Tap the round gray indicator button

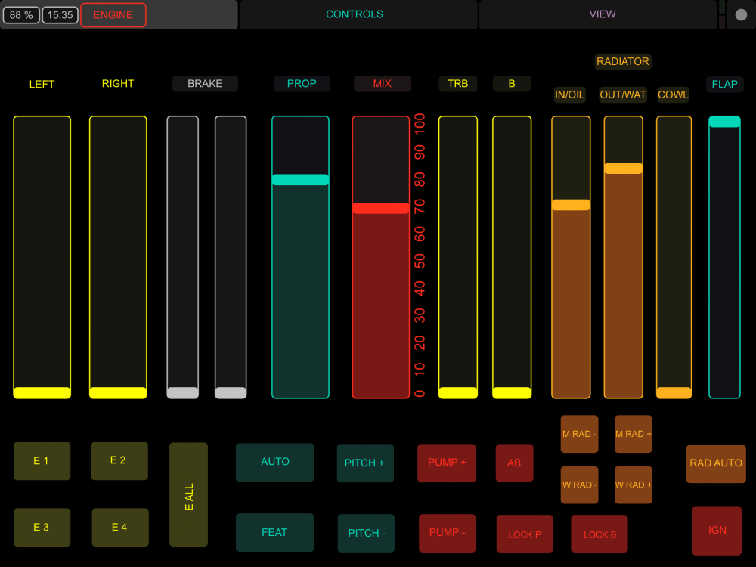pyautogui.click(x=741, y=15)
